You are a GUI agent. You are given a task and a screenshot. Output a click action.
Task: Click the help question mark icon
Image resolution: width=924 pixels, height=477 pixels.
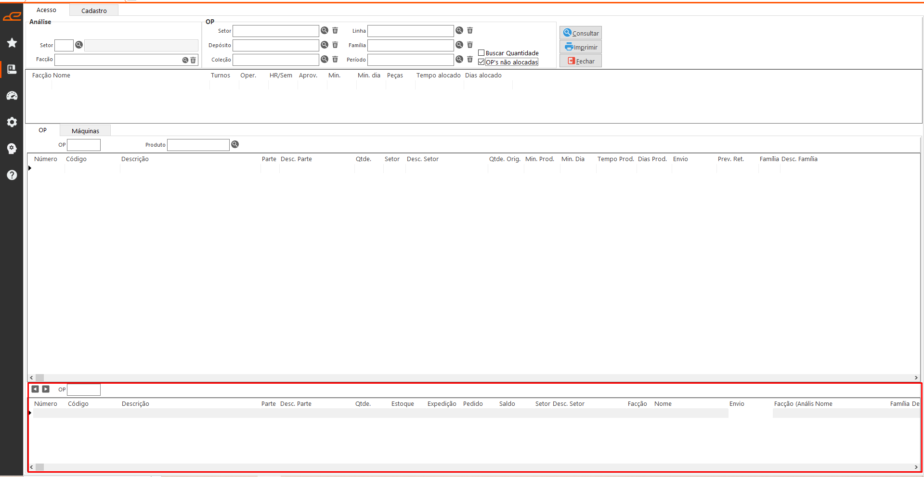click(x=12, y=175)
